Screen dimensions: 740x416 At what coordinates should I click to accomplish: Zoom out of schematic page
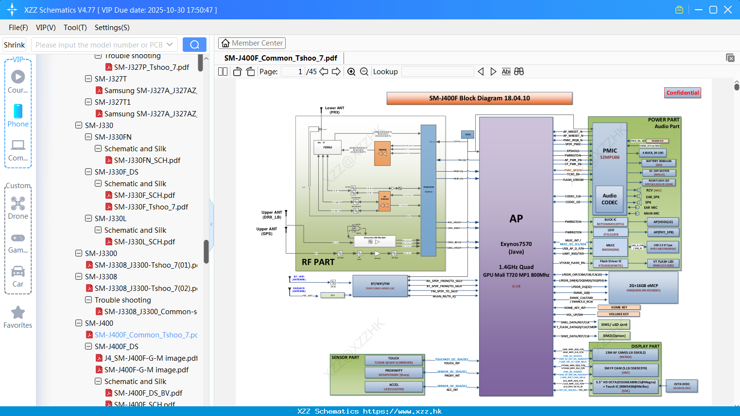point(364,71)
